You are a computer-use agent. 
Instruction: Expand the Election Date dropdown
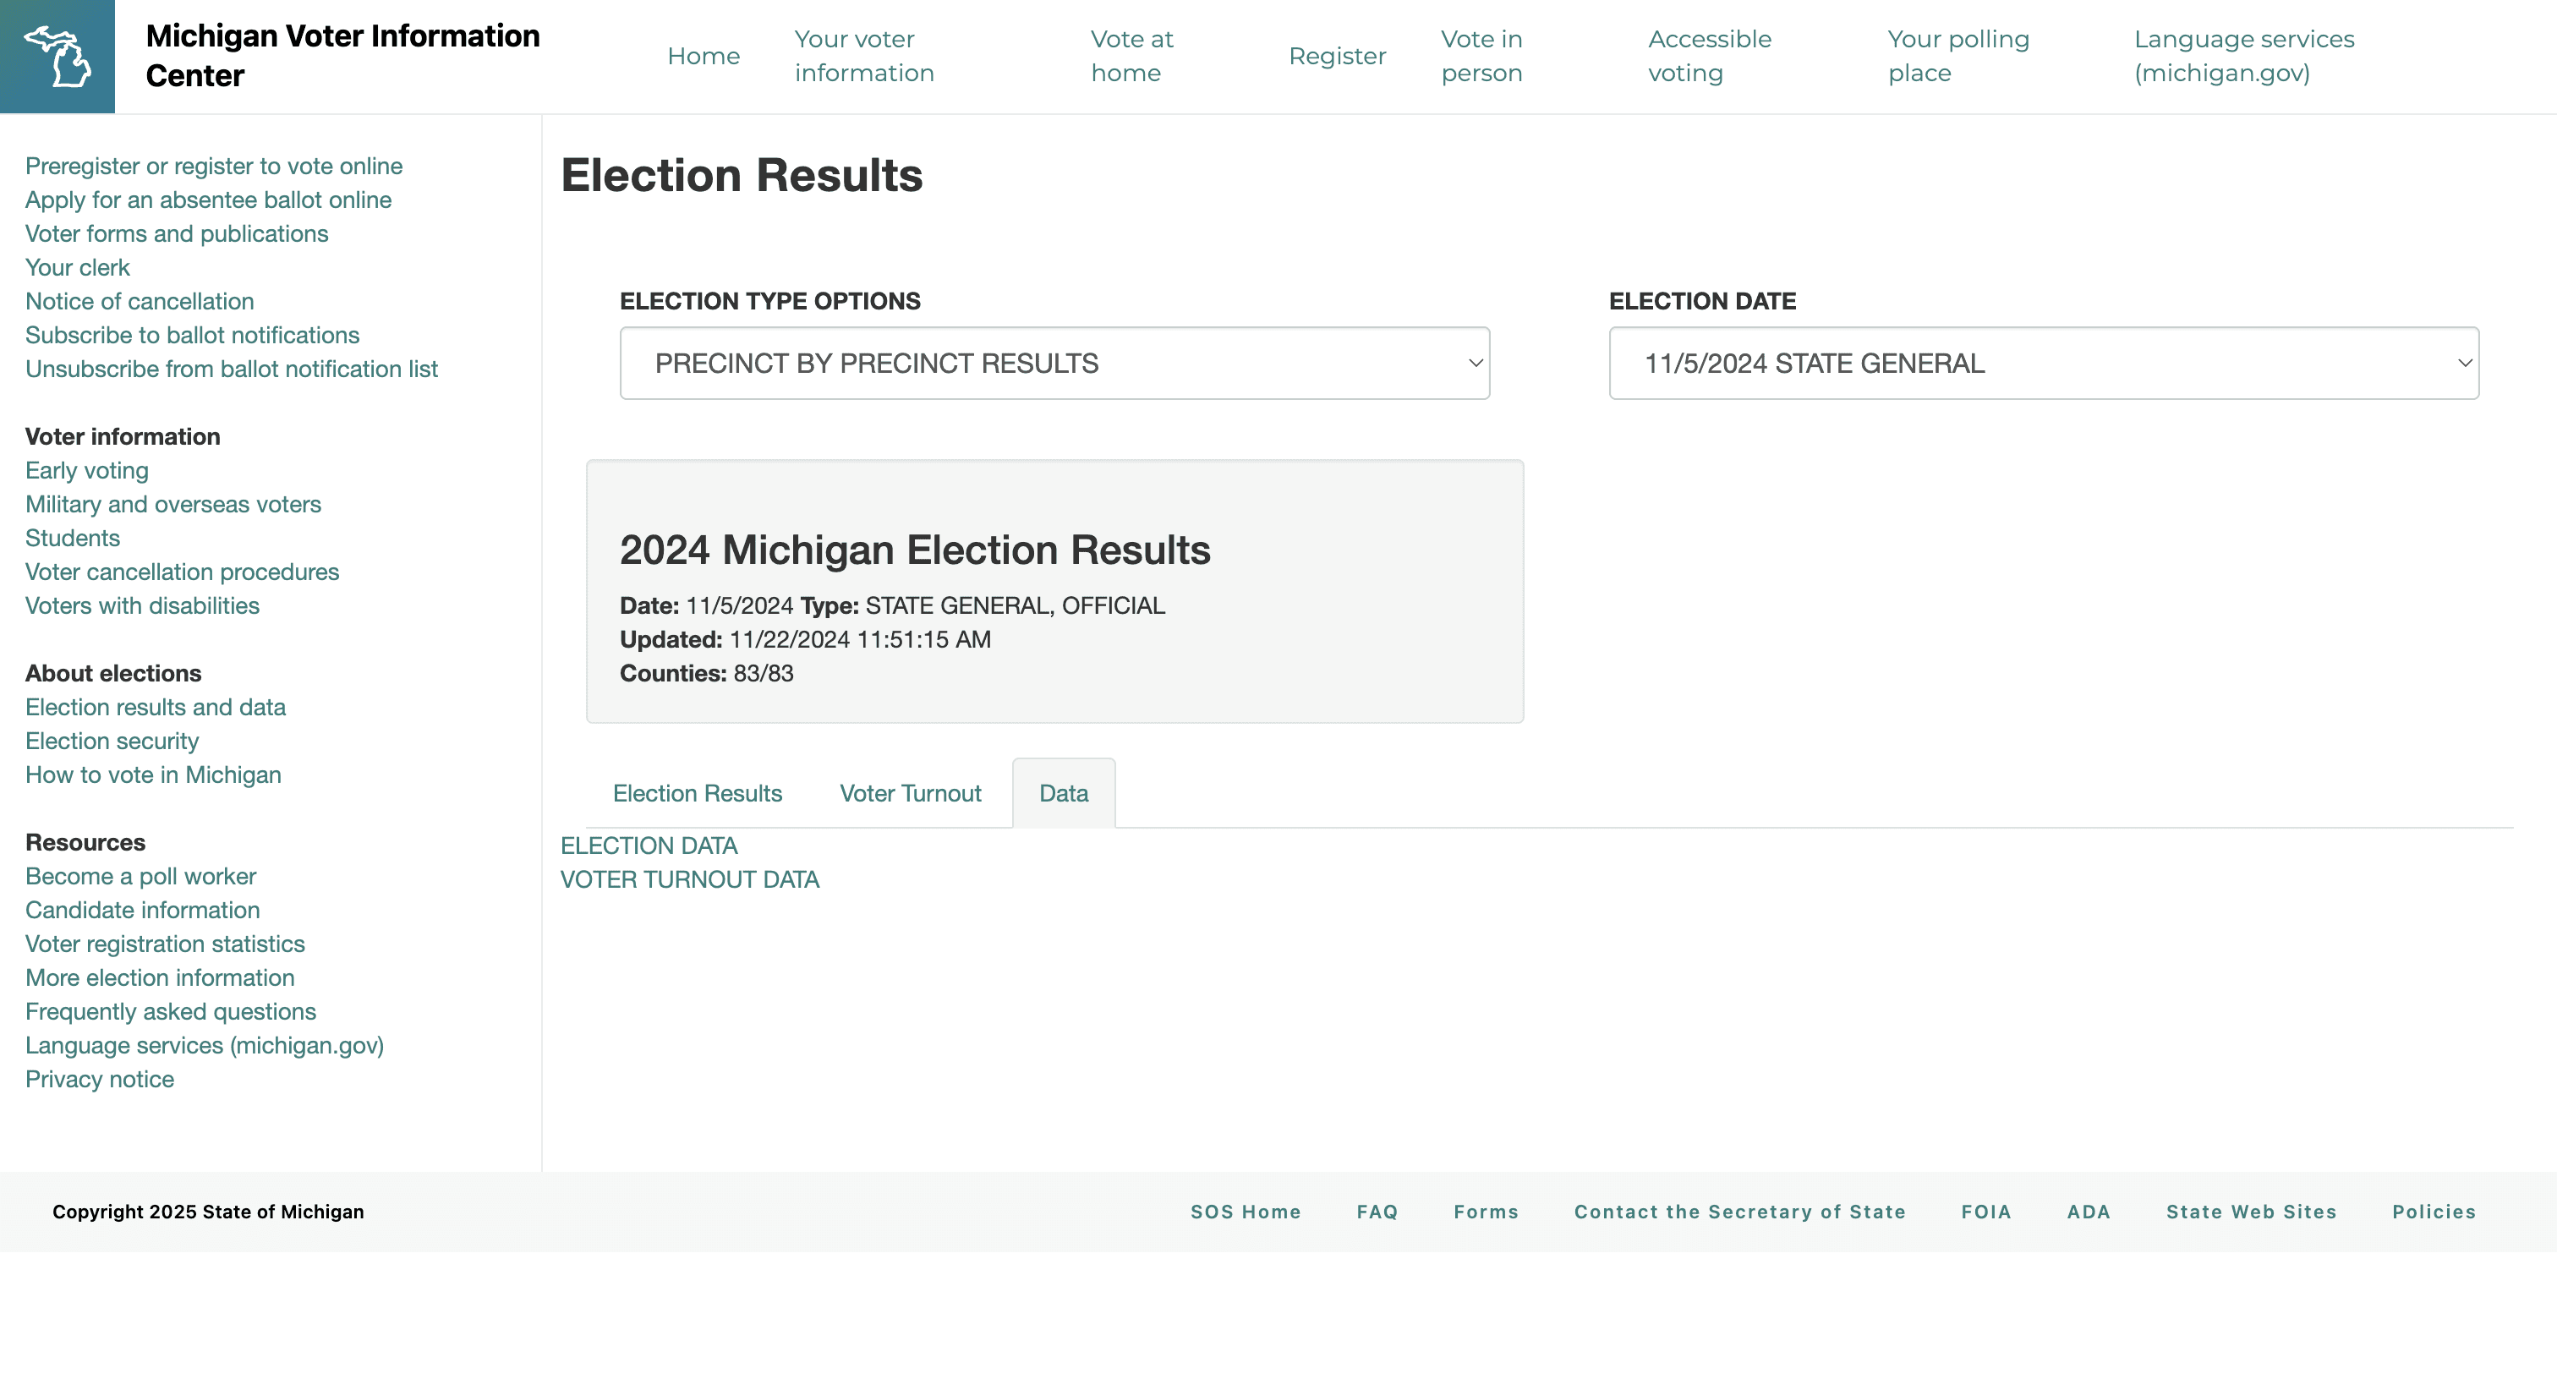click(x=2044, y=364)
